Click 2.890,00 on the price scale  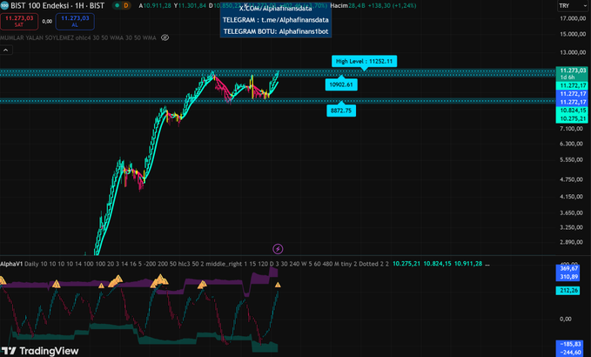[573, 242]
